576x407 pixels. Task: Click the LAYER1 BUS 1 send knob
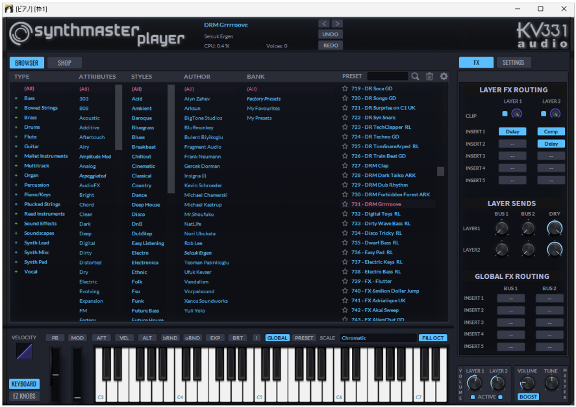(x=501, y=228)
